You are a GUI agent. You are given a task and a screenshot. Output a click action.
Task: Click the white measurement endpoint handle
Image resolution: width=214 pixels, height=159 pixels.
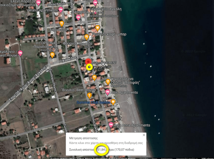[x=103, y=64]
